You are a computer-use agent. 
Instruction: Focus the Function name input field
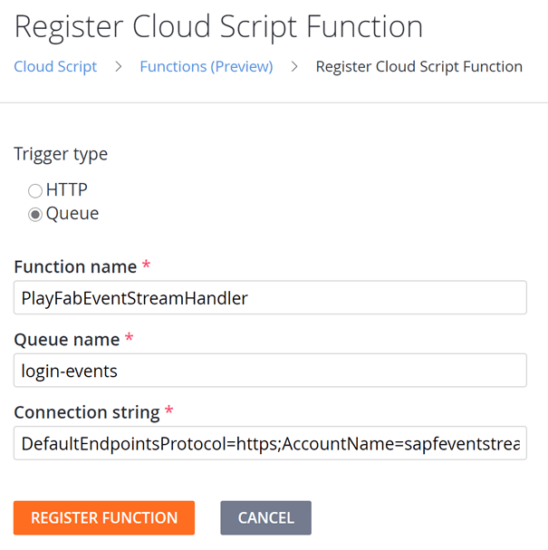(x=270, y=297)
